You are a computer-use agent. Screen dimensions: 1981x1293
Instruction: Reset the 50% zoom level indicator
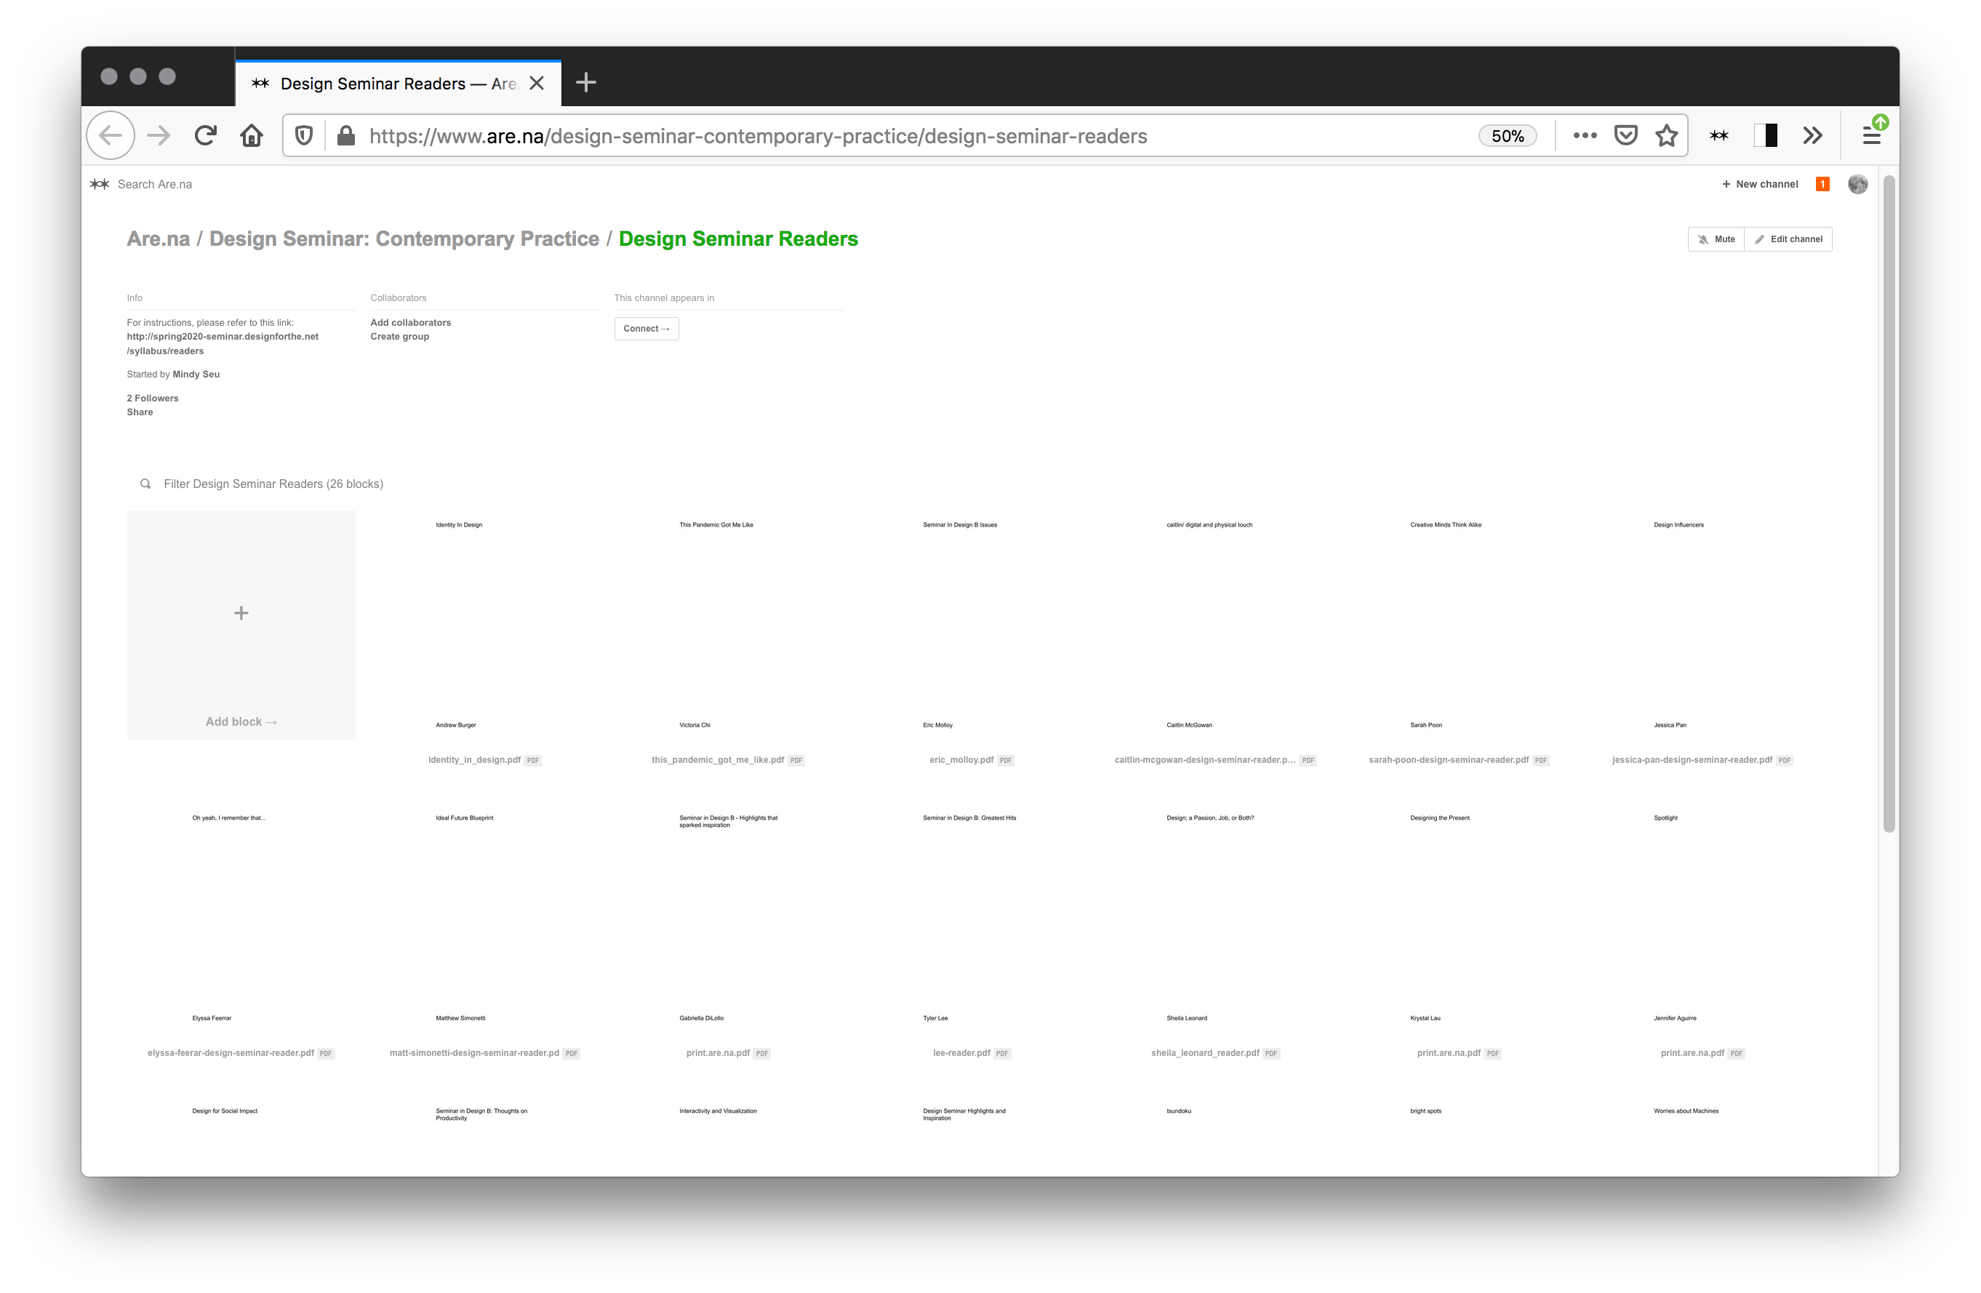point(1508,136)
